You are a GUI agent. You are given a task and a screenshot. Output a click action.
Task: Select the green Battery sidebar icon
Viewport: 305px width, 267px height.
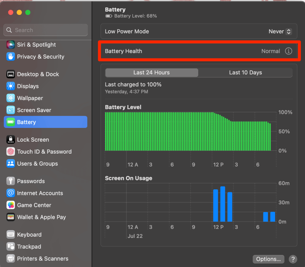pos(10,122)
